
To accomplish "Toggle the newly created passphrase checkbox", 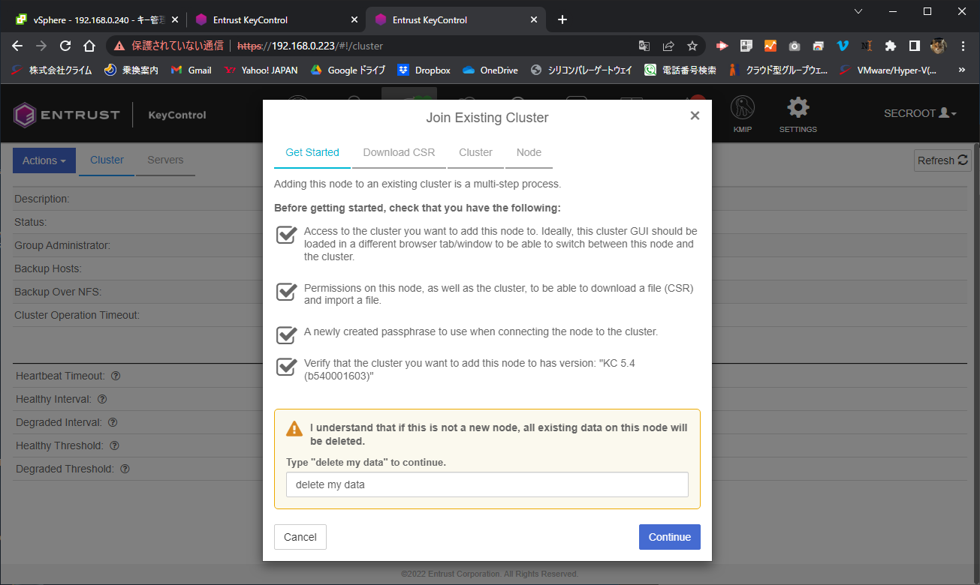I will coord(286,334).
